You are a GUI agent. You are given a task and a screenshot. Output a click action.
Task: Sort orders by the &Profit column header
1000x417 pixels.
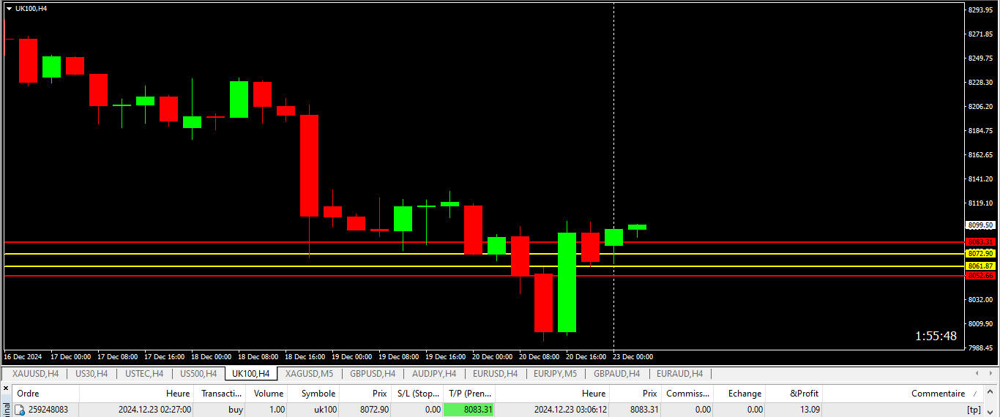(x=804, y=394)
